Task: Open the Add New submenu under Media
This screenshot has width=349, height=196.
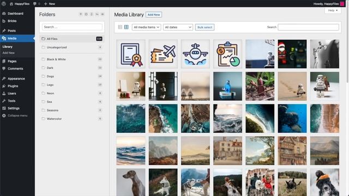Action: (9, 53)
